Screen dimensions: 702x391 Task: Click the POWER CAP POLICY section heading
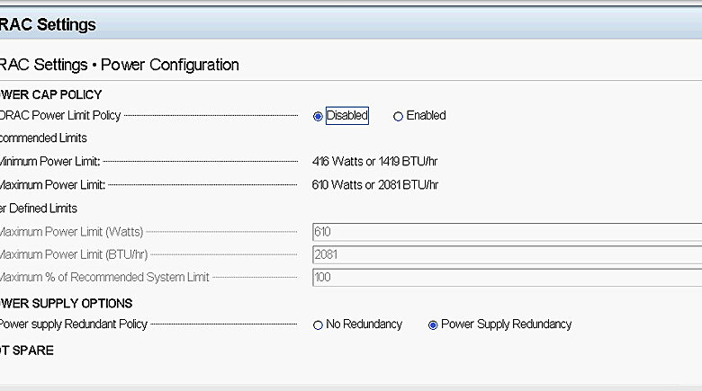click(51, 95)
